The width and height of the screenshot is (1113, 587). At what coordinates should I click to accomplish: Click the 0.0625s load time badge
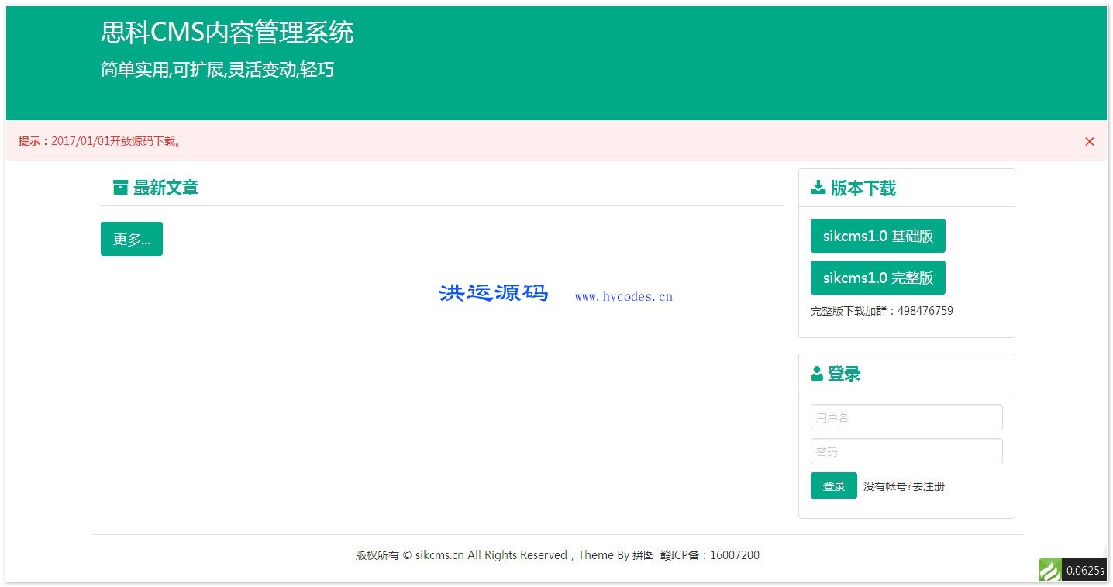click(x=1084, y=571)
